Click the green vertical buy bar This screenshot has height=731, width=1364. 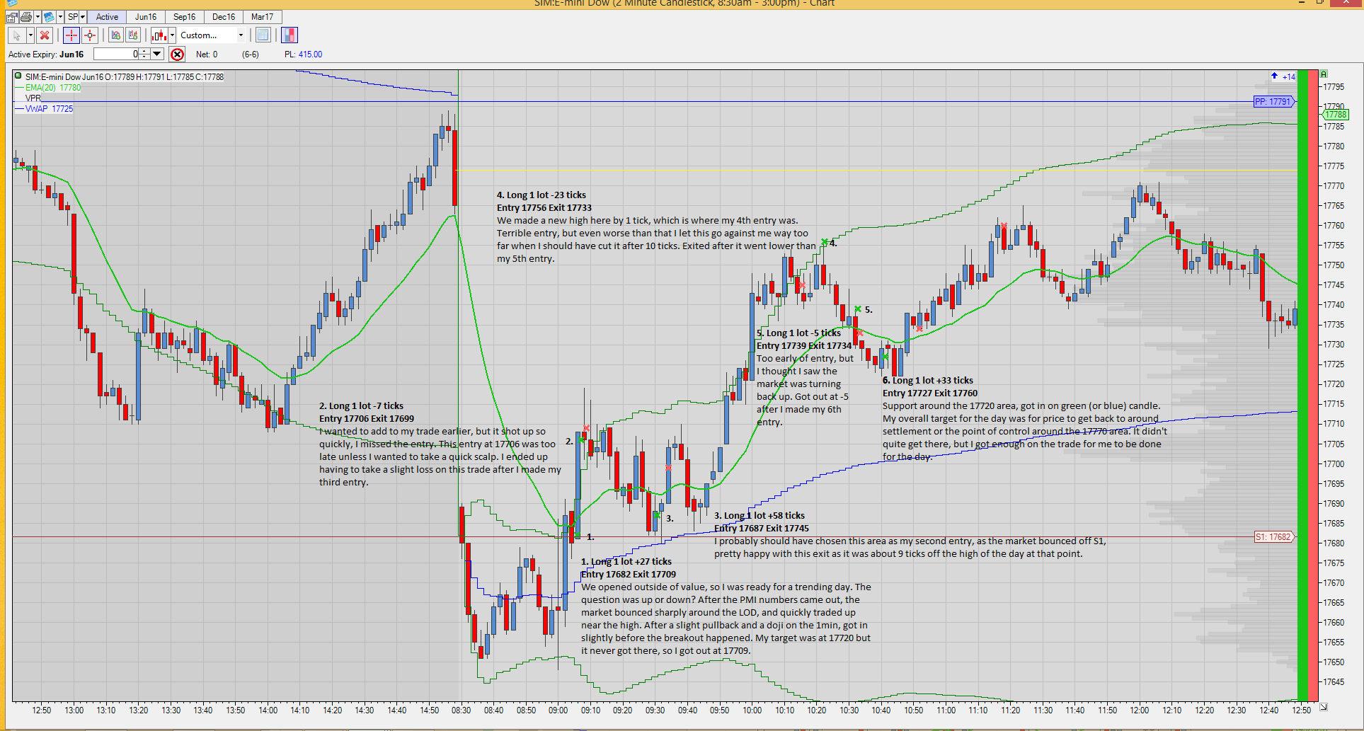[x=1302, y=385]
